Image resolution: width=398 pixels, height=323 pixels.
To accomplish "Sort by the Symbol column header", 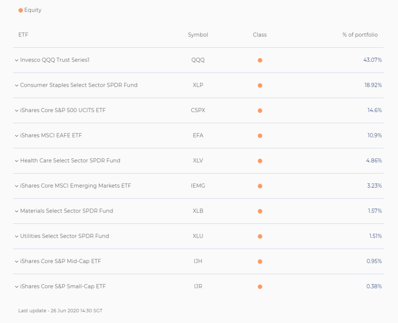I will [x=198, y=35].
